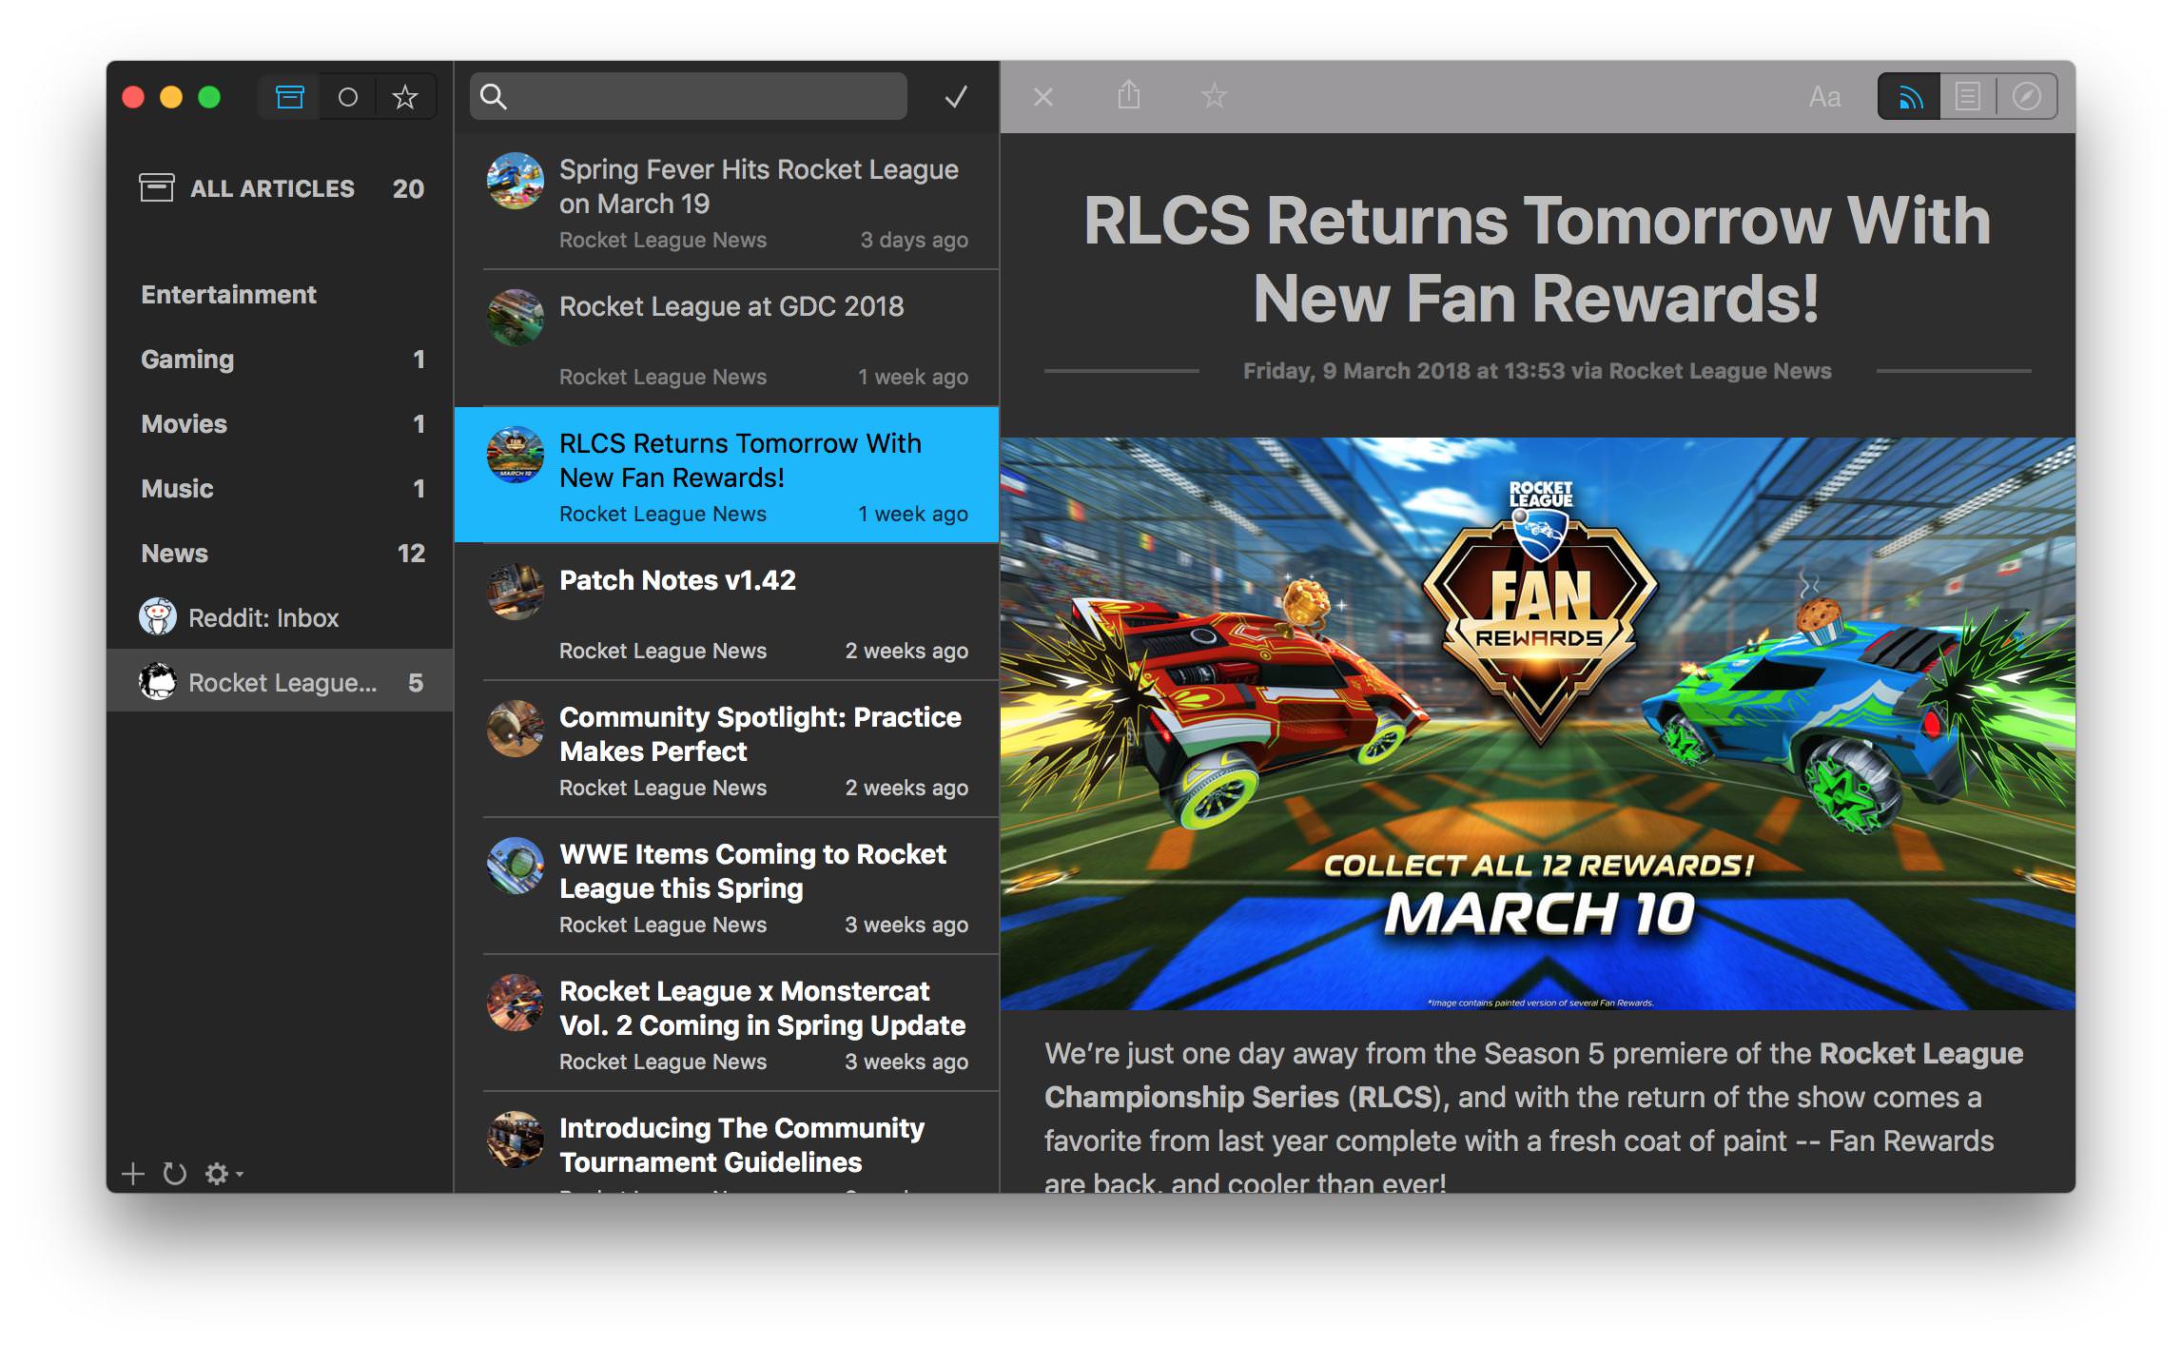Click bold Rocket League Championship Series text

pos(1533,1075)
